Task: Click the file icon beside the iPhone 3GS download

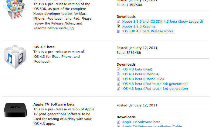Action: click(x=118, y=79)
